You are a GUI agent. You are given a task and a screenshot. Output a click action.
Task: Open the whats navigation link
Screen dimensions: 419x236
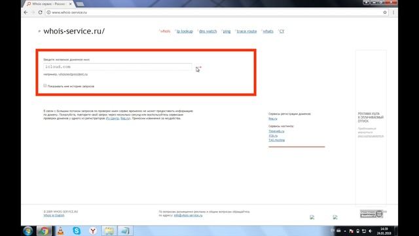(x=268, y=31)
